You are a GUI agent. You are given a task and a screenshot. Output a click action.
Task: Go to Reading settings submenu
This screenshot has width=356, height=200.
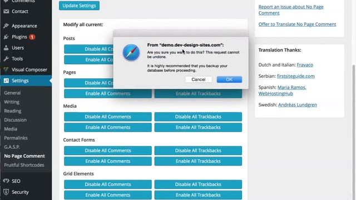[x=12, y=111]
